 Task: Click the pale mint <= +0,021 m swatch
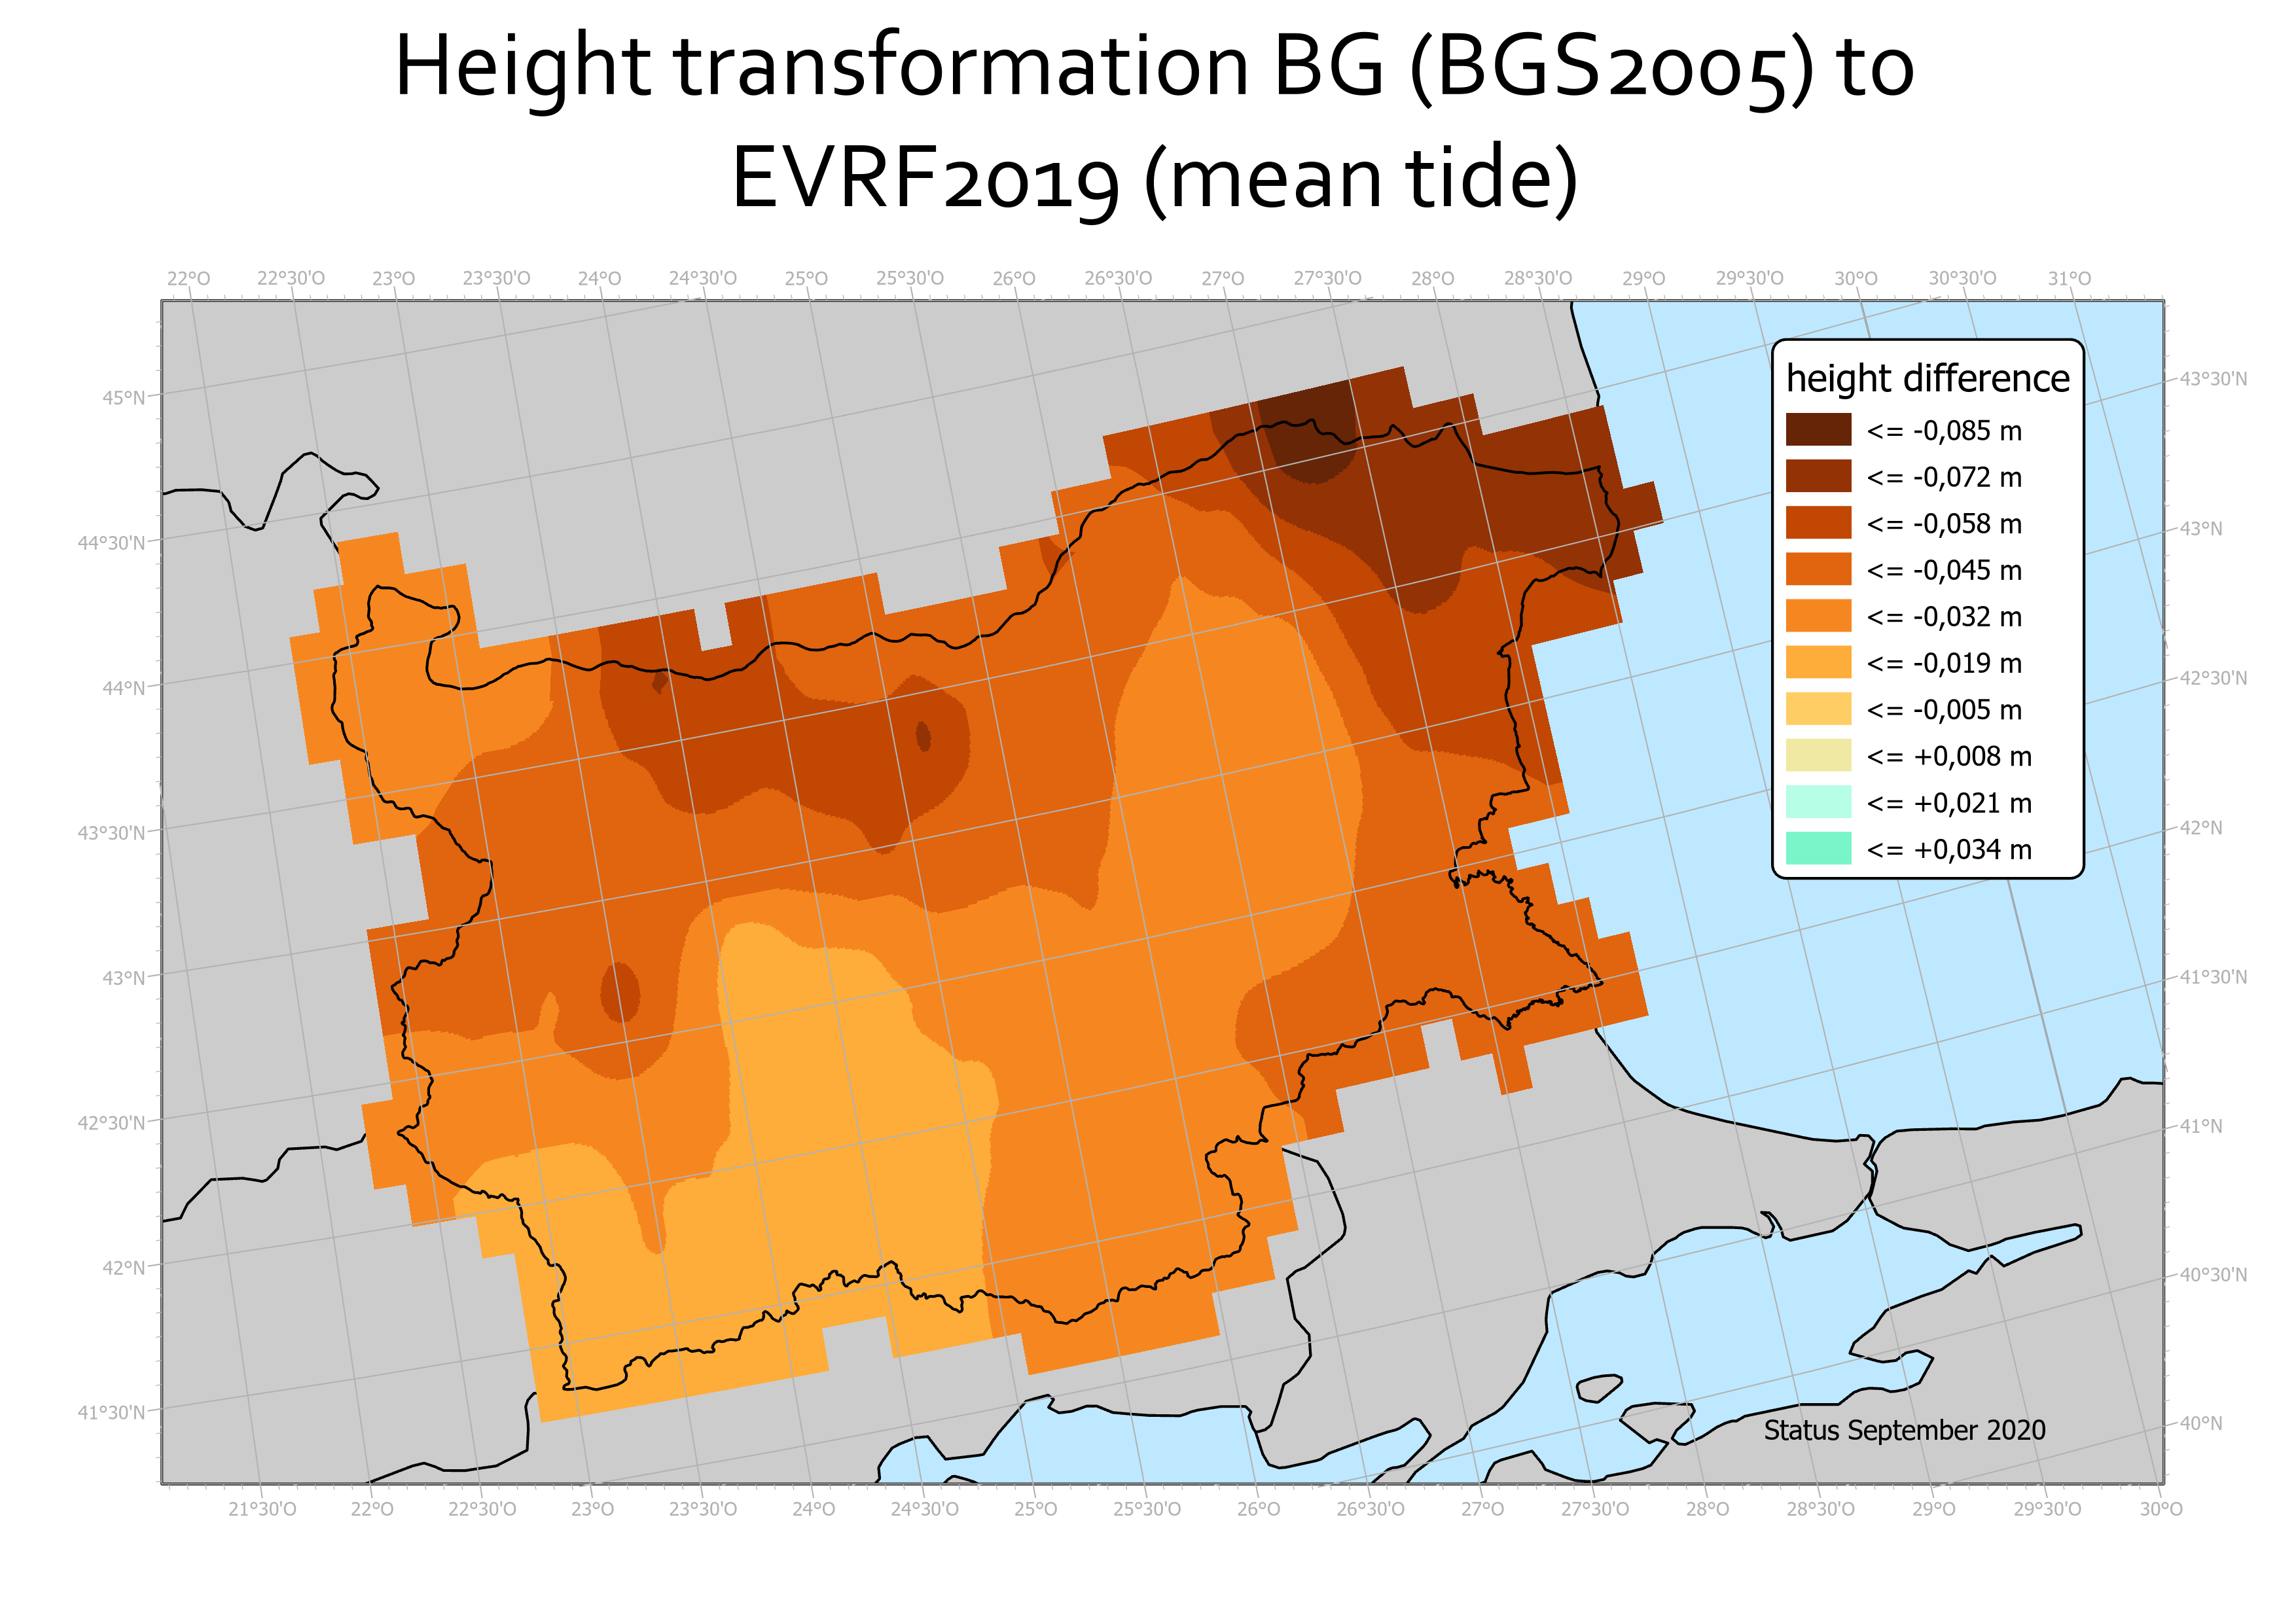[1818, 802]
